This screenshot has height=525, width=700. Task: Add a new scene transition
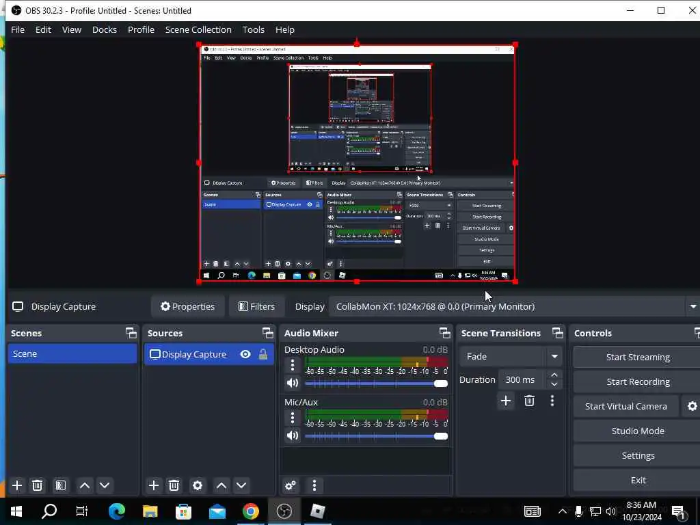click(506, 401)
